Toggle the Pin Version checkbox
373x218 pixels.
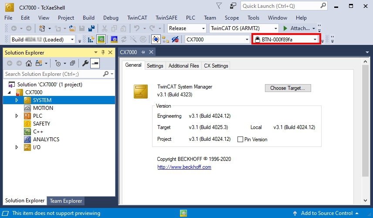click(240, 139)
